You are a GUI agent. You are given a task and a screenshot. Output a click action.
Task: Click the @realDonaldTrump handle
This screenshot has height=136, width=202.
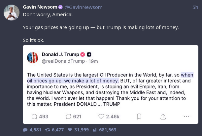point(63,61)
